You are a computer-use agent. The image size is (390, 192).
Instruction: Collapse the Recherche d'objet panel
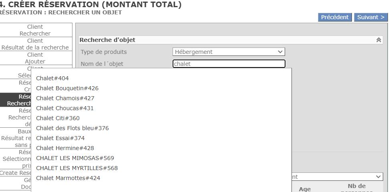coord(378,40)
